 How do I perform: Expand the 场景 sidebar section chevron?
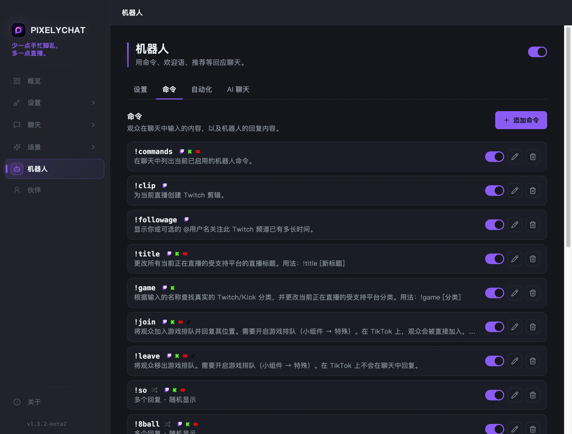[93, 147]
